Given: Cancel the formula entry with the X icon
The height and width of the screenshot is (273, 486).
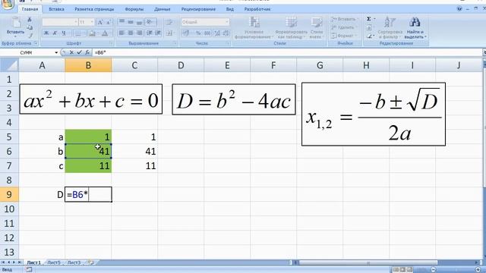Looking at the screenshot, I should 71,52.
